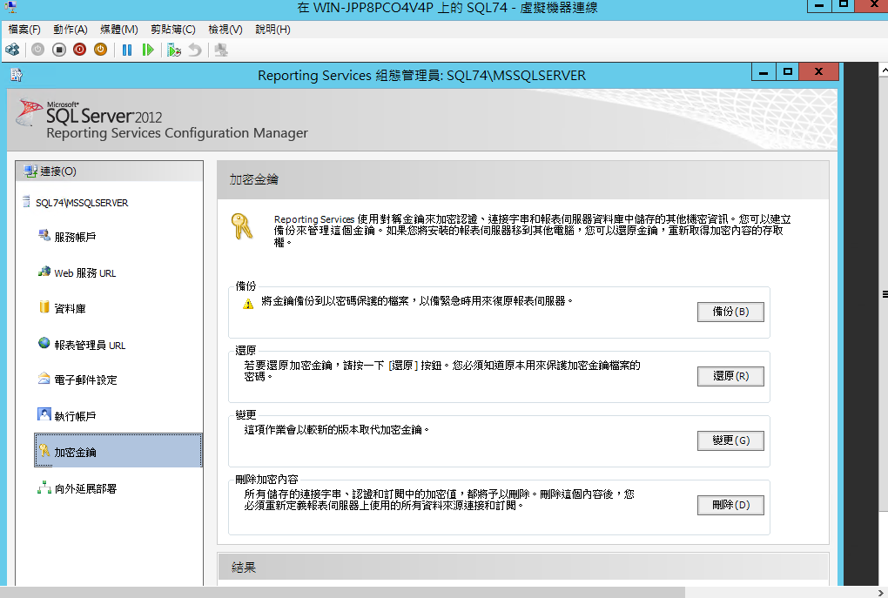
Task: Click the grey Start VM power icon
Action: [38, 50]
